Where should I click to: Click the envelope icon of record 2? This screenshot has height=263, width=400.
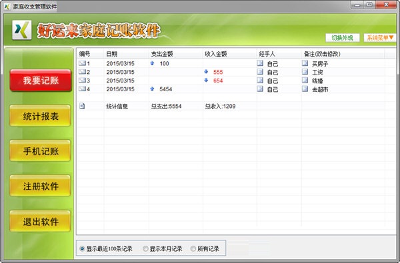click(x=82, y=72)
